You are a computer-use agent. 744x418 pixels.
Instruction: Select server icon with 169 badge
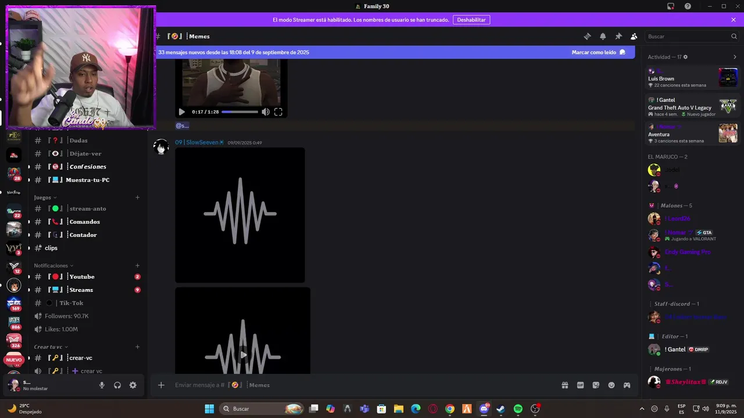pos(14,304)
